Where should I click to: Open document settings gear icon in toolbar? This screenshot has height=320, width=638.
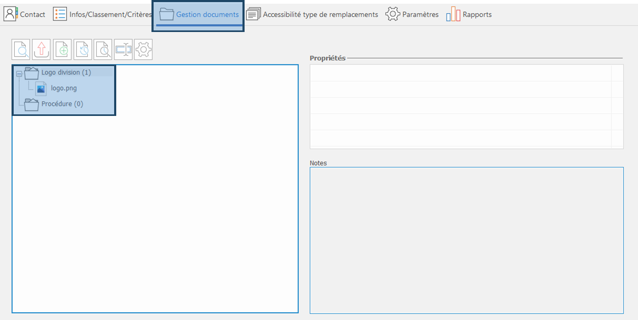[144, 50]
